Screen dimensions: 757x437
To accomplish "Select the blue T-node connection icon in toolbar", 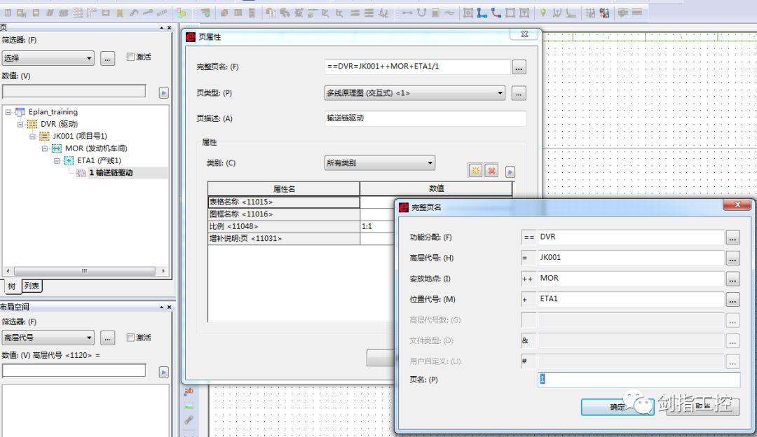I will tap(482, 12).
